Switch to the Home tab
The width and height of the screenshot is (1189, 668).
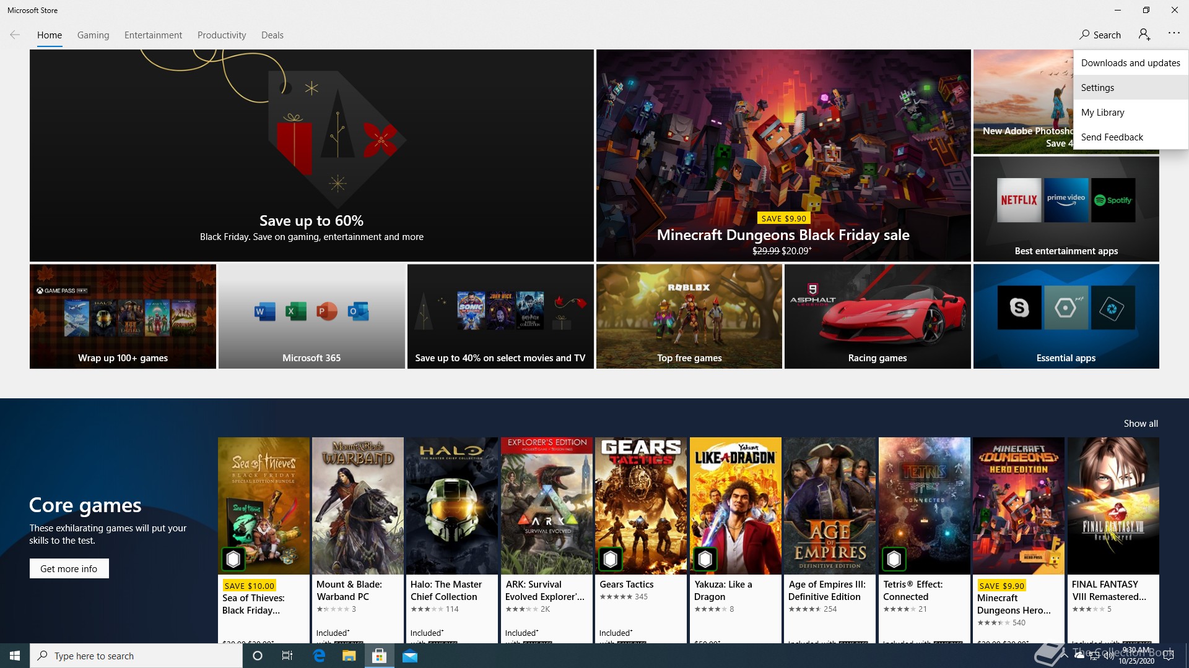[x=50, y=35]
